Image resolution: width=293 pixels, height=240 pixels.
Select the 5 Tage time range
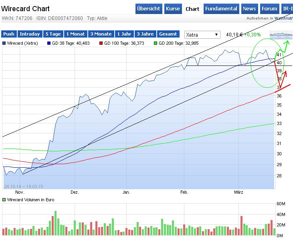(x=53, y=34)
